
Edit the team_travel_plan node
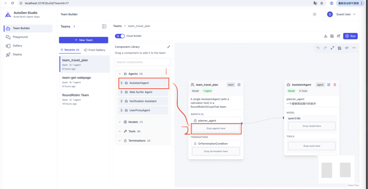pos(239,85)
